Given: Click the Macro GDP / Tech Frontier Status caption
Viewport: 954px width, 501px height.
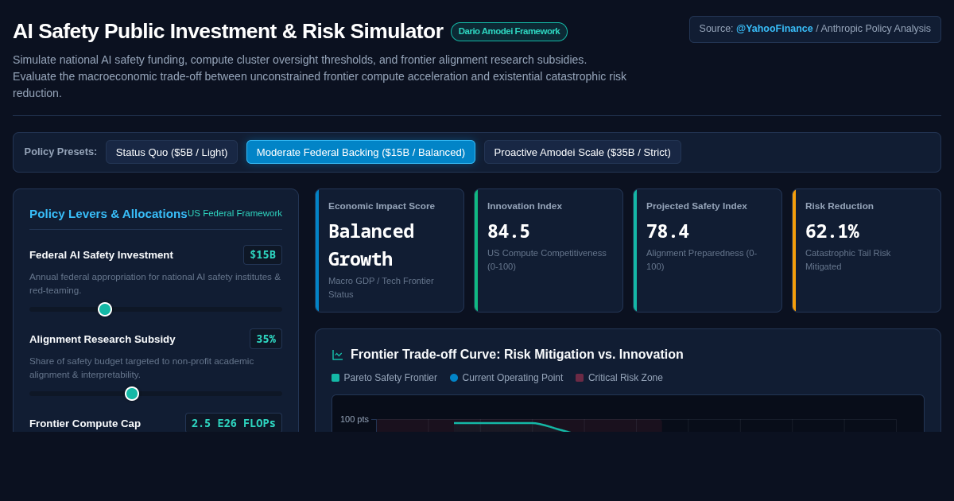Looking at the screenshot, I should coord(382,287).
